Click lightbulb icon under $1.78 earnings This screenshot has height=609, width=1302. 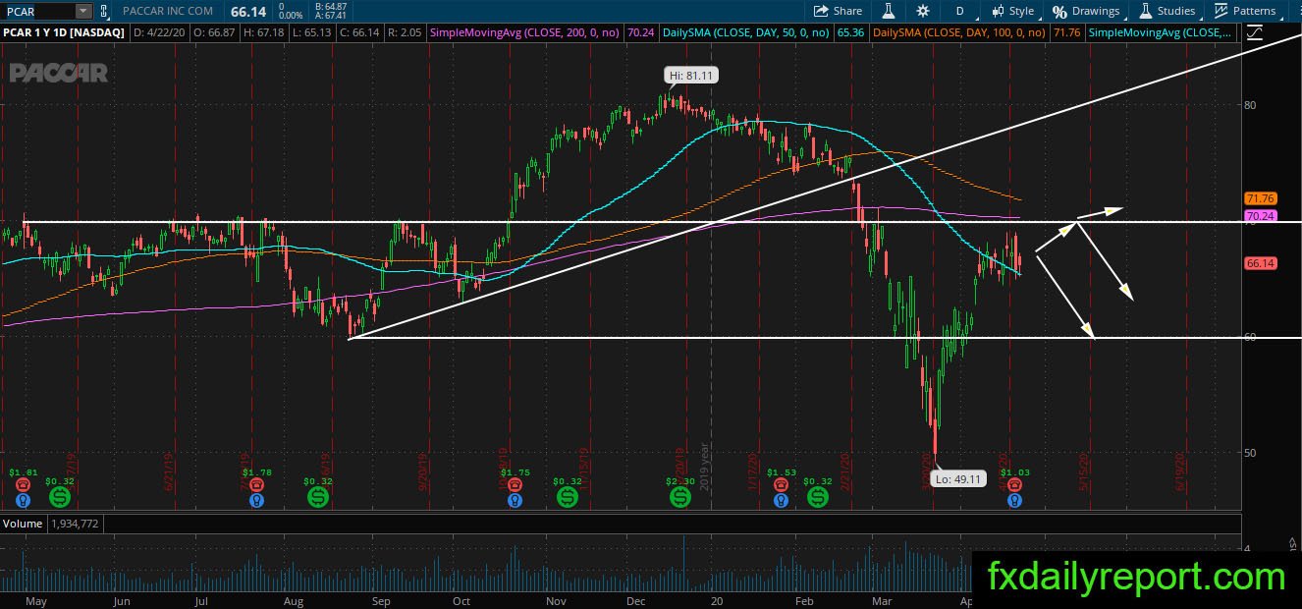256,500
